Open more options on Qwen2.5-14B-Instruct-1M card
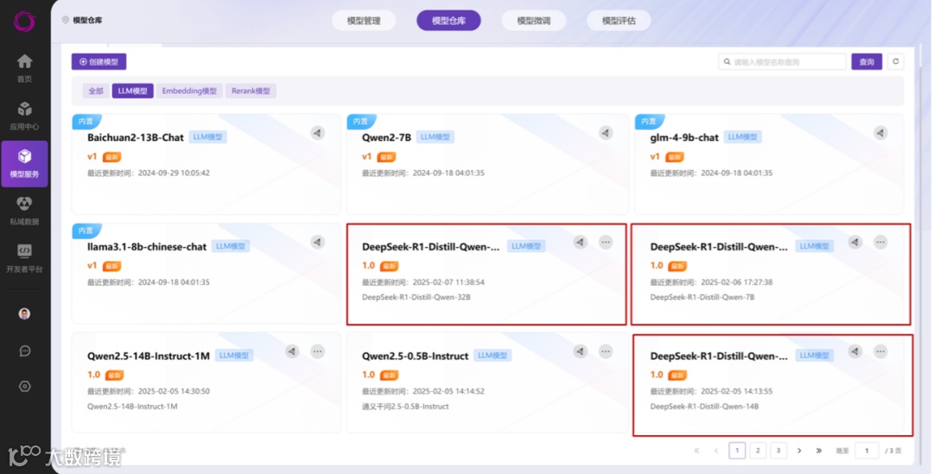The width and height of the screenshot is (933, 474). pyautogui.click(x=318, y=351)
